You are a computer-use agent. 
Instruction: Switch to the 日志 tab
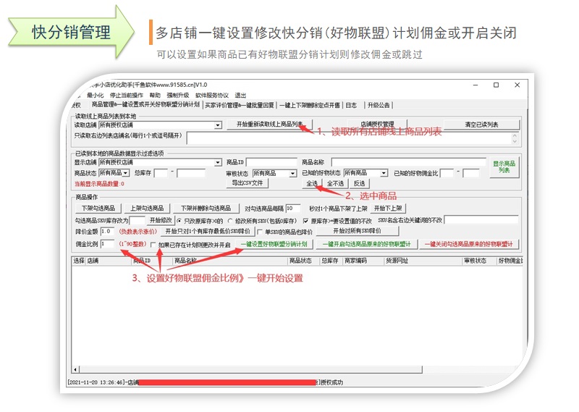pos(350,105)
